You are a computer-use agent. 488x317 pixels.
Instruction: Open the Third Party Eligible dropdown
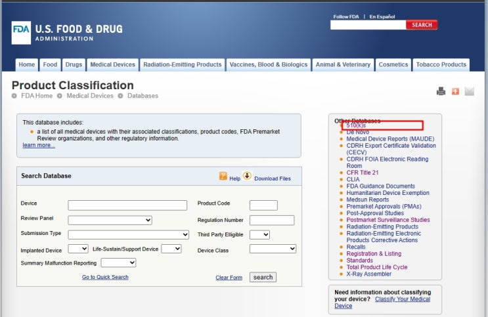click(x=259, y=234)
